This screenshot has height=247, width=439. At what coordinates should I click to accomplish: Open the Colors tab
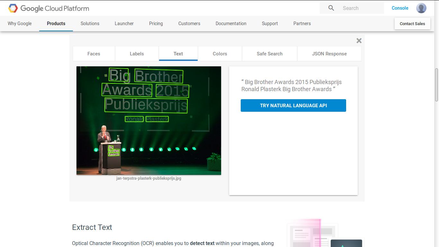tap(220, 54)
